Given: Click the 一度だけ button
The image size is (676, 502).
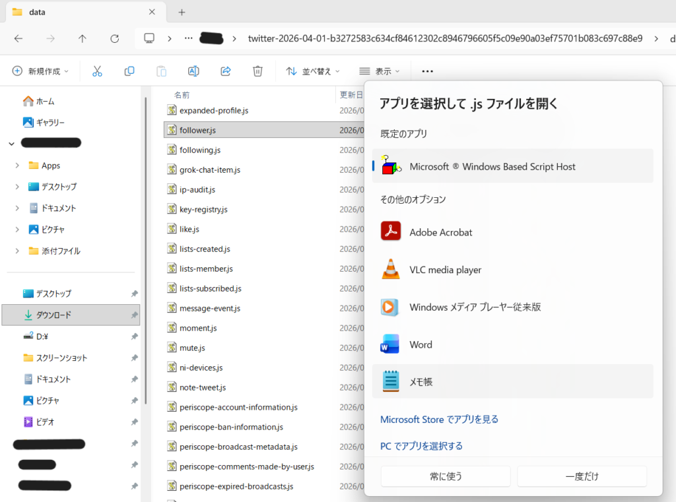Looking at the screenshot, I should (x=582, y=476).
